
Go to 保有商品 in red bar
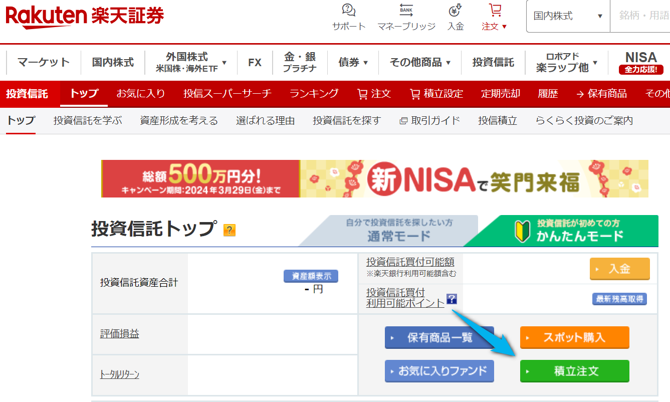[x=601, y=93]
